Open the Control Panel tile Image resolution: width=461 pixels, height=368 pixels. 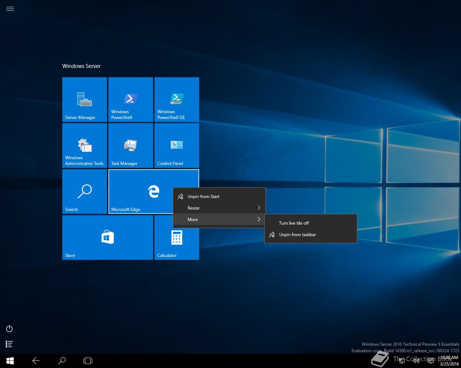click(177, 146)
